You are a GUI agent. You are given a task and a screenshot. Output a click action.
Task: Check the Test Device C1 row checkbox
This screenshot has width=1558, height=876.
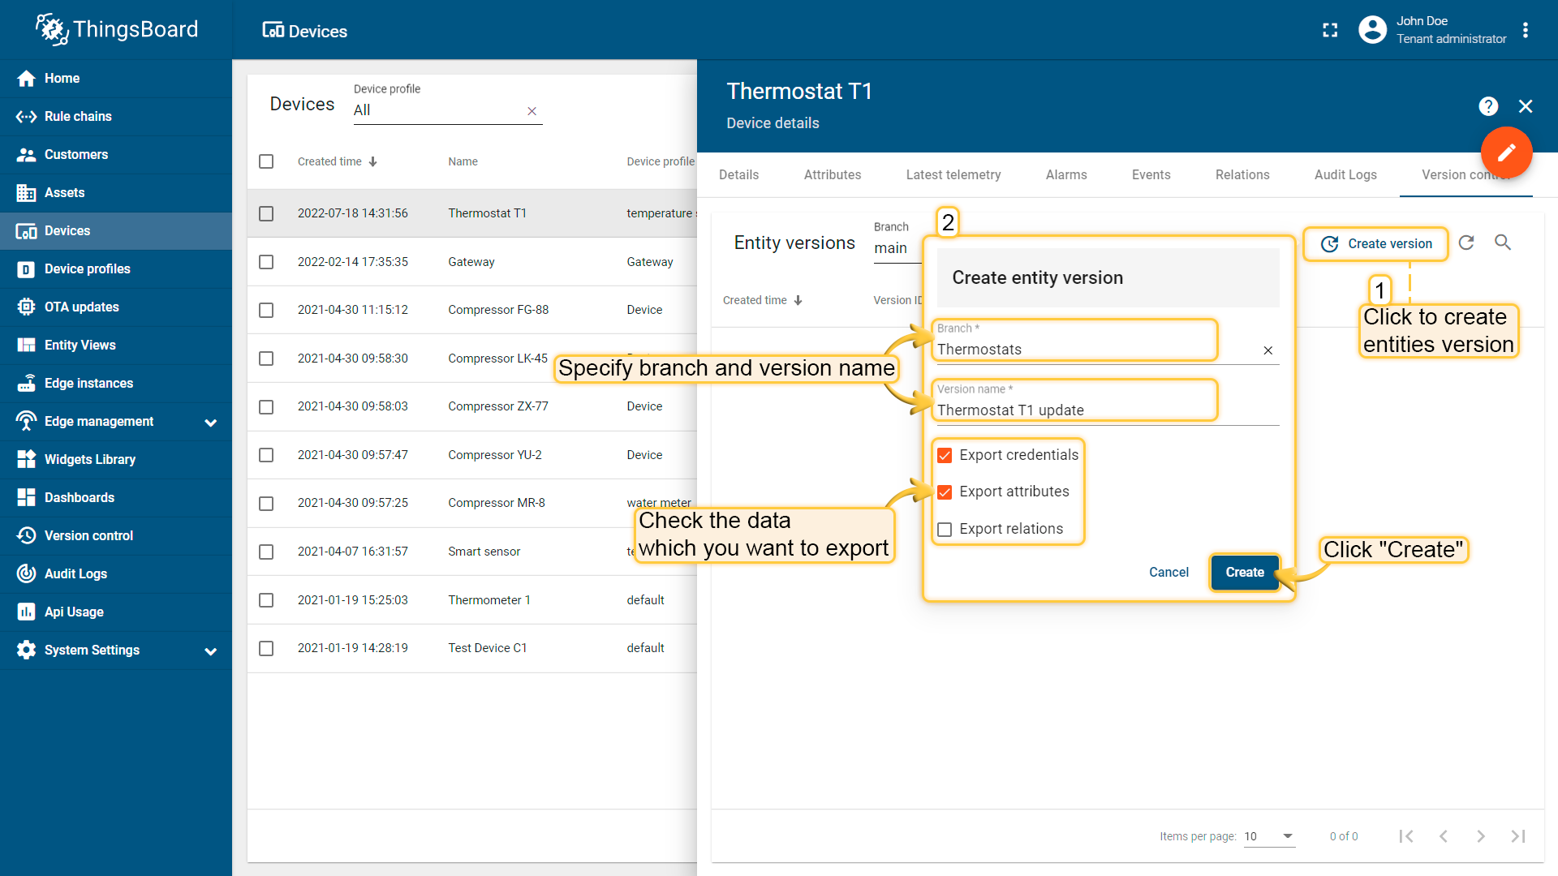tap(266, 648)
